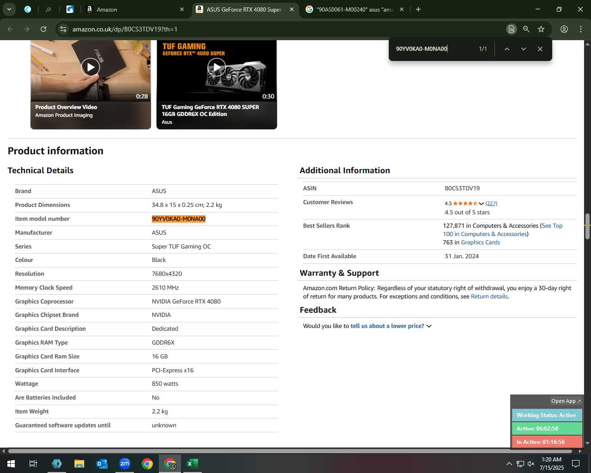The width and height of the screenshot is (591, 473).
Task: Close the Amazon tab
Action: (182, 9)
